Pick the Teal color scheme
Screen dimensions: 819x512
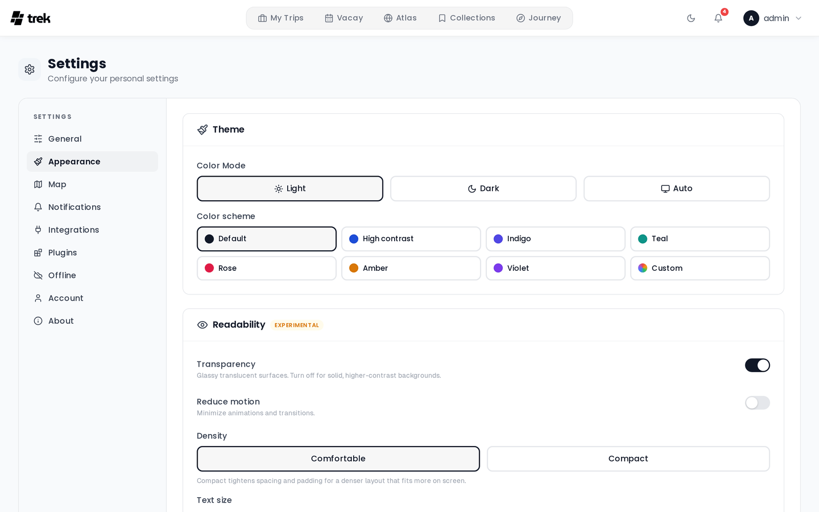(700, 239)
